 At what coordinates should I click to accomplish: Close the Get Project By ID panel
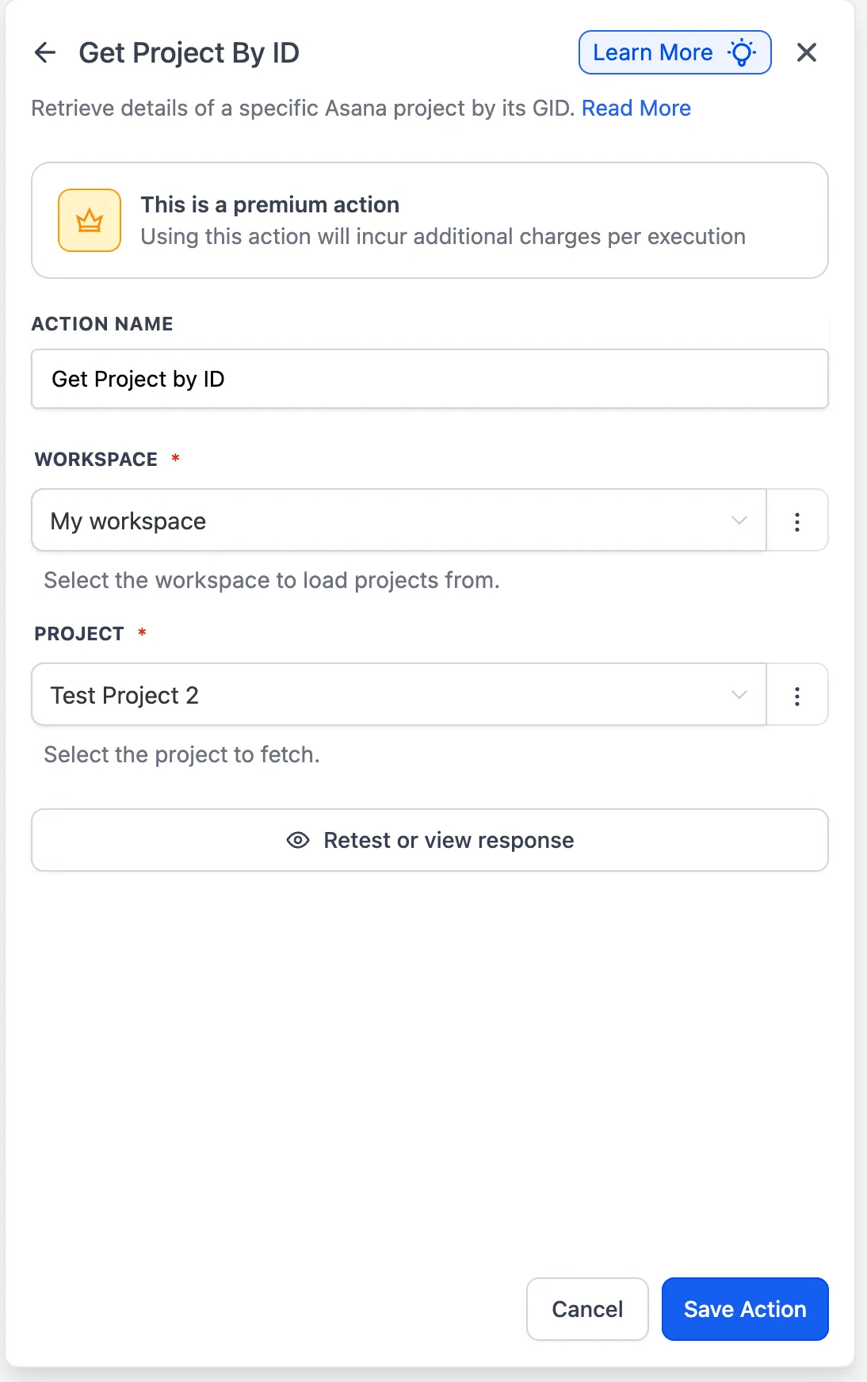[807, 52]
